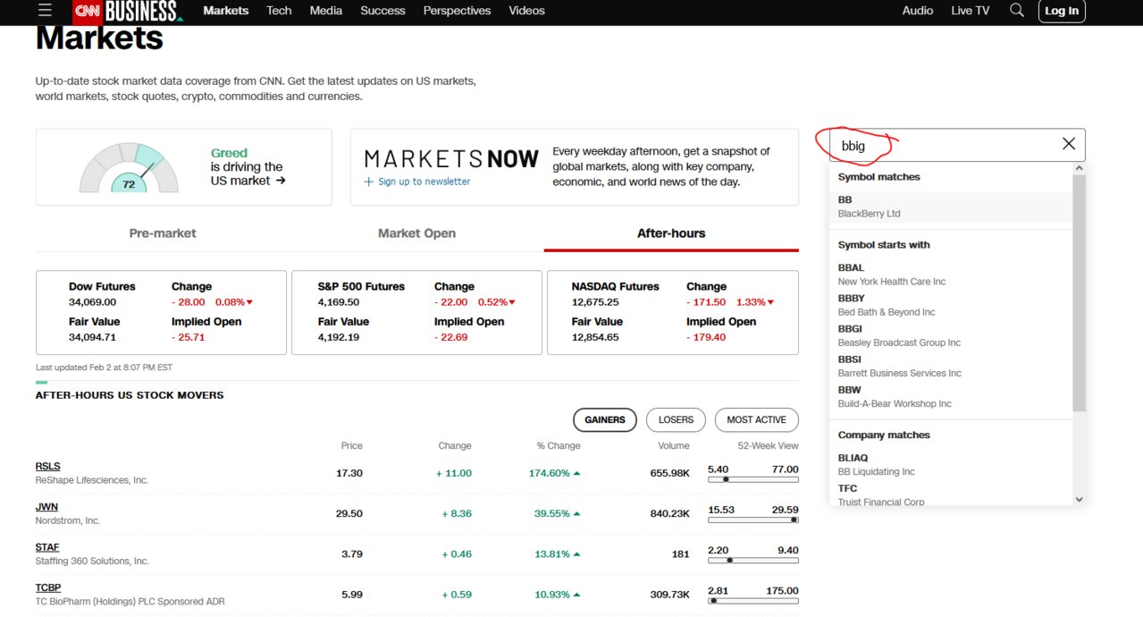Viewport: 1143px width, 617px height.
Task: Click the S&P 500 Futures card
Action: click(x=416, y=312)
